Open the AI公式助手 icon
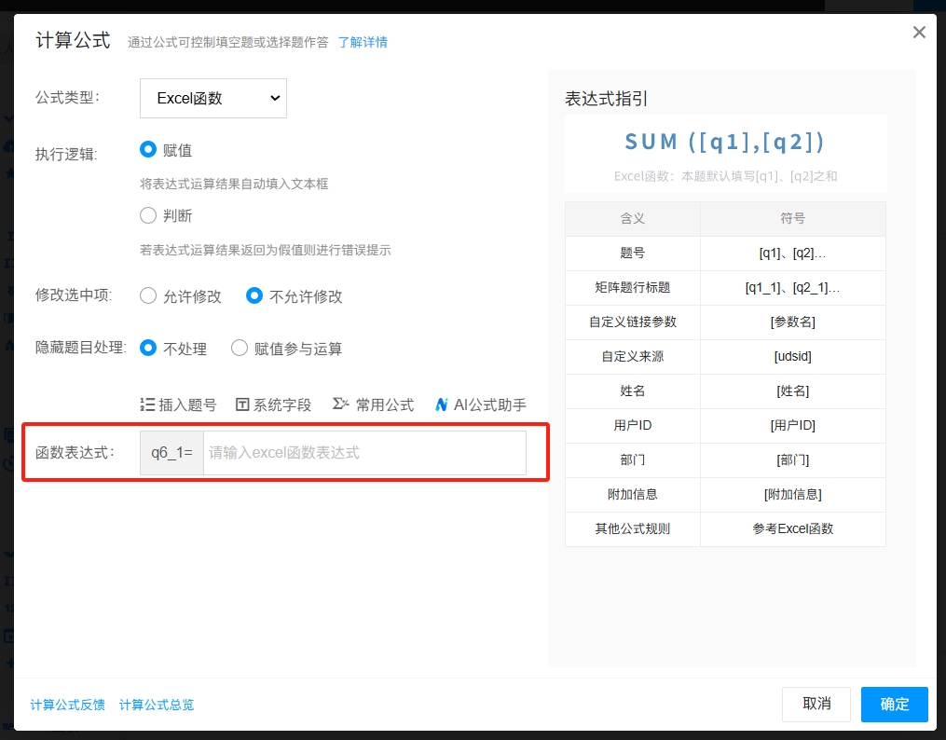The width and height of the screenshot is (946, 740). pyautogui.click(x=442, y=404)
